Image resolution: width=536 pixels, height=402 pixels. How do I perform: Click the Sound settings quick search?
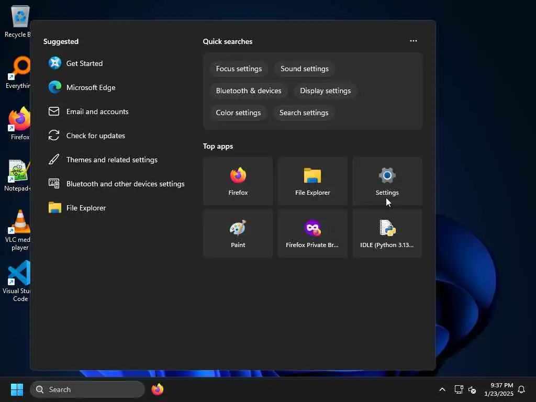tap(304, 69)
